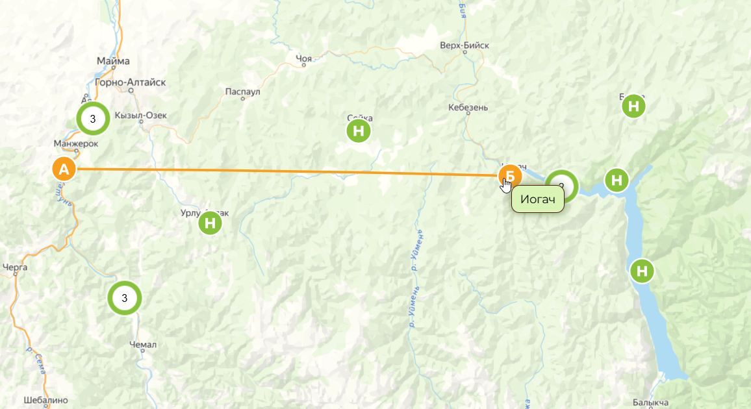Click the Горно-Алтайск city label
This screenshot has height=409, width=751.
131,82
